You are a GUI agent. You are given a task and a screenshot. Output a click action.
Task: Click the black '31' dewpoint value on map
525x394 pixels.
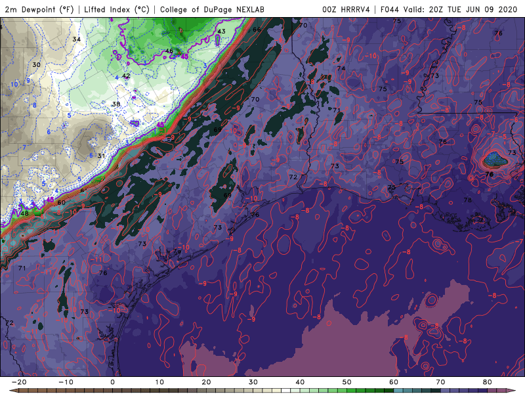tap(101, 156)
